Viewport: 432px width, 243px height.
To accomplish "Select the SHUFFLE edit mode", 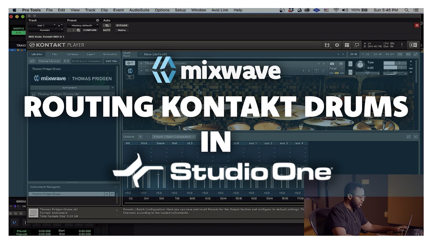I will click(x=19, y=29).
